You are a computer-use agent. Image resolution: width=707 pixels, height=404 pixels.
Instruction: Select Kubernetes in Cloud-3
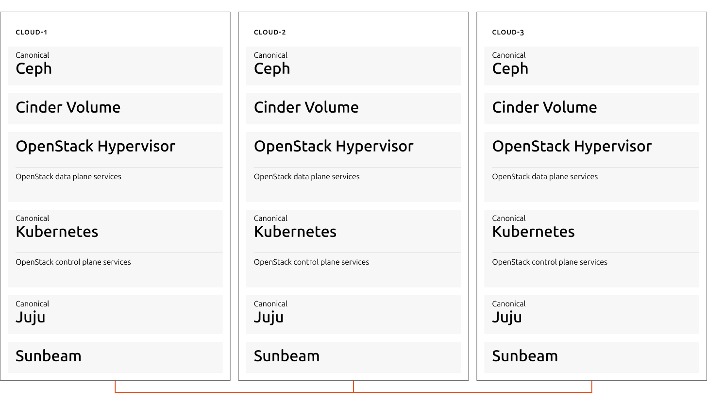(534, 232)
